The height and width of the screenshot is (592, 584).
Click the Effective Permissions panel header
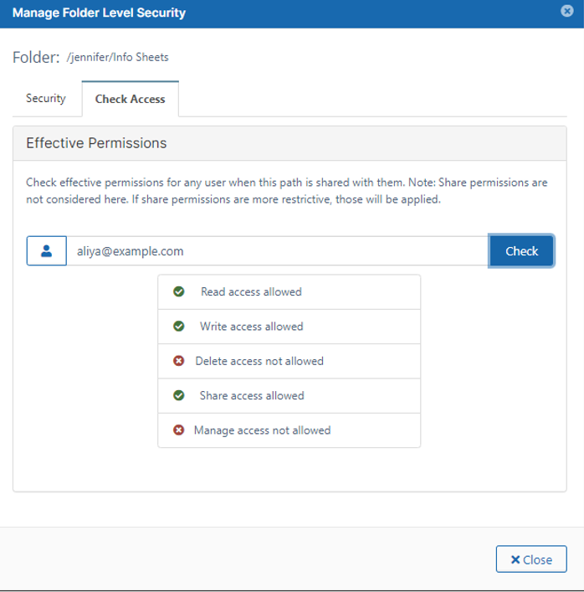pyautogui.click(x=96, y=143)
